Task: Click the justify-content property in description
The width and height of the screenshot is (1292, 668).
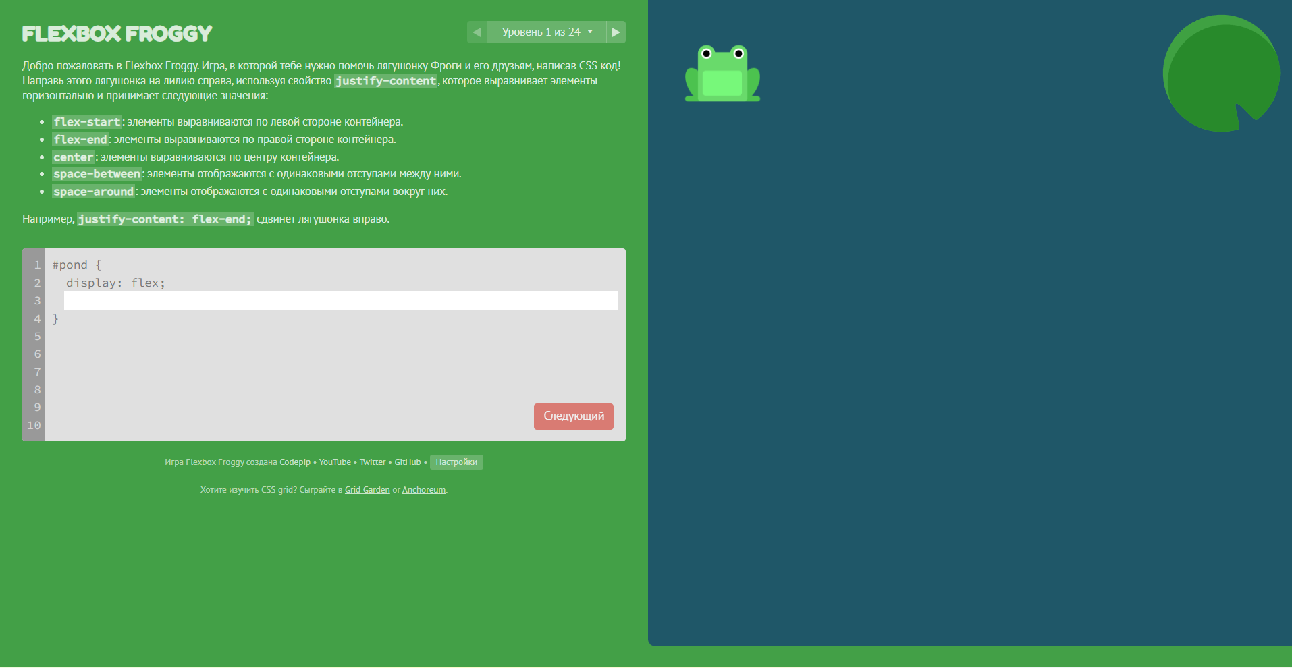Action: pos(386,81)
